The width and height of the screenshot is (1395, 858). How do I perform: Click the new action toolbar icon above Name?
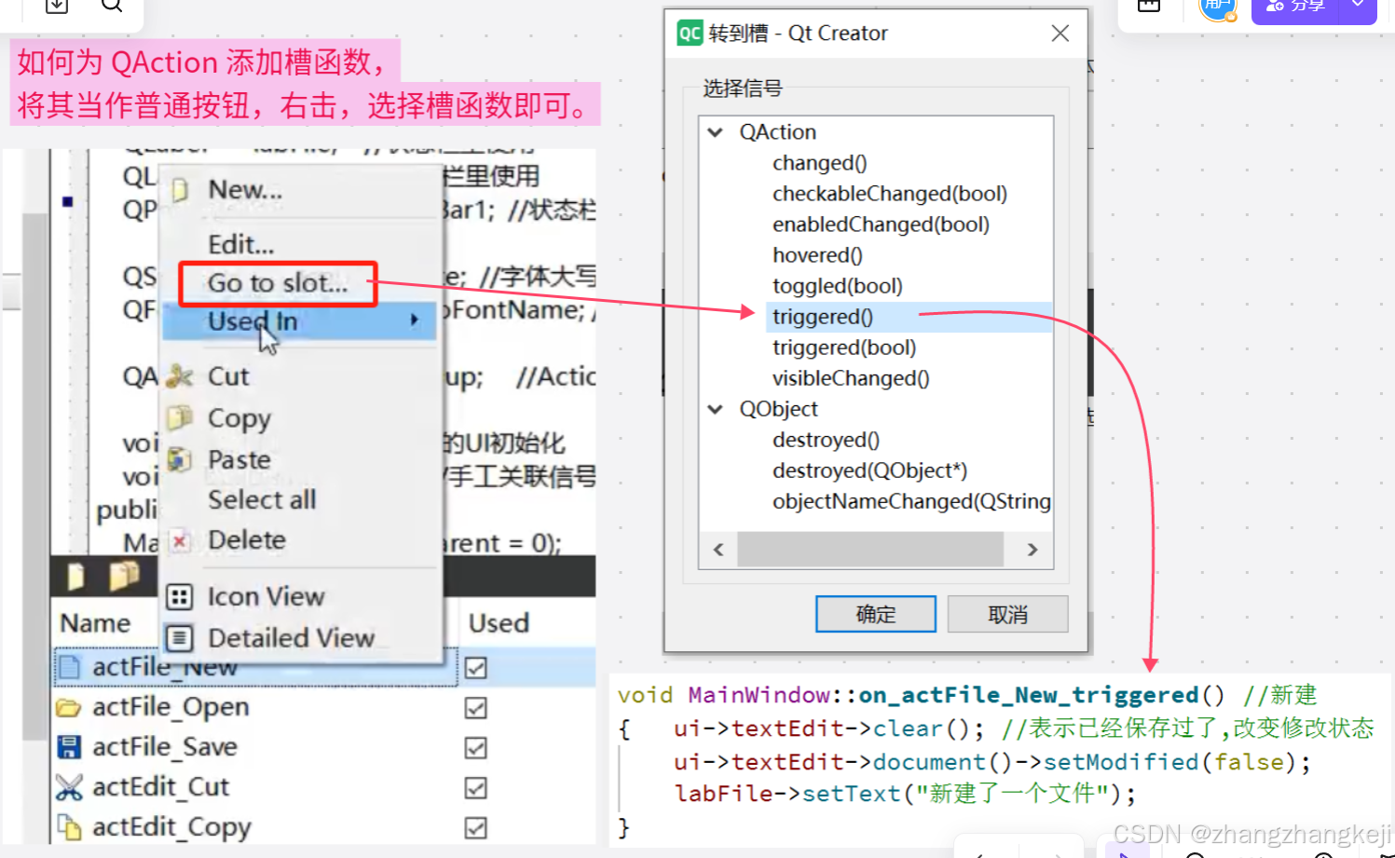pos(75,577)
